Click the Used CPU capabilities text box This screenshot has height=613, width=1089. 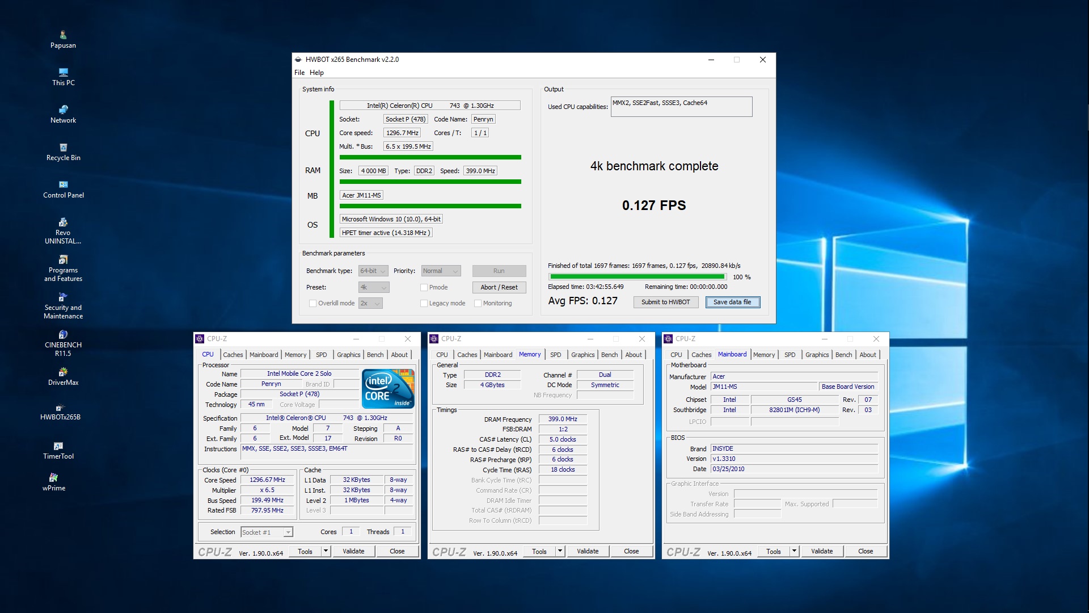tap(681, 107)
